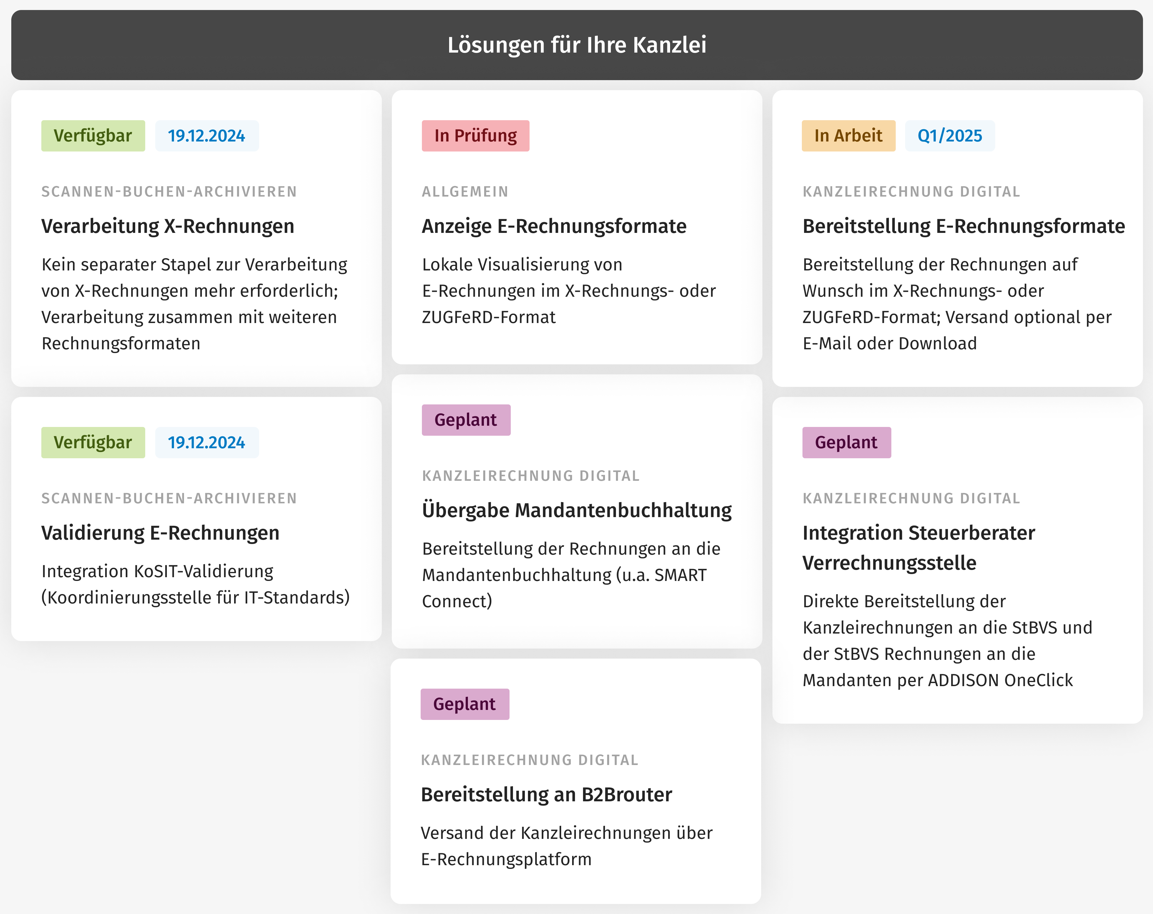Open the 'Verarbeitung X-Rechnungen' card title

[168, 226]
